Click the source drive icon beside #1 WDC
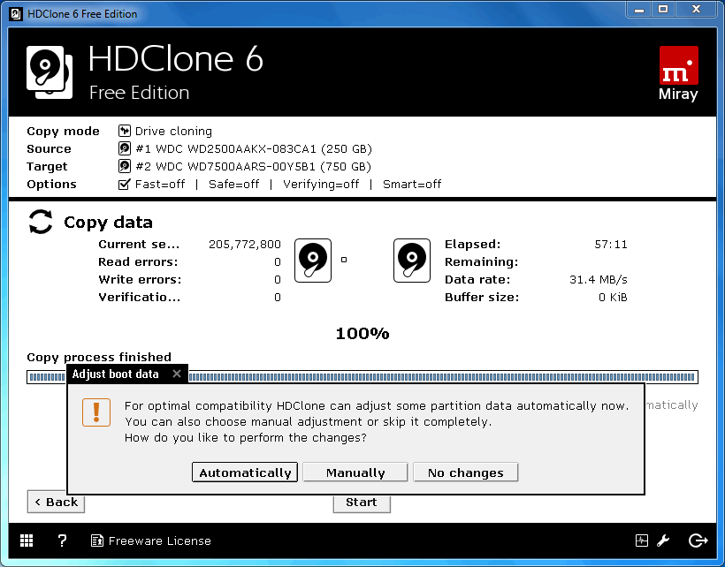The height and width of the screenshot is (567, 725). 125,148
